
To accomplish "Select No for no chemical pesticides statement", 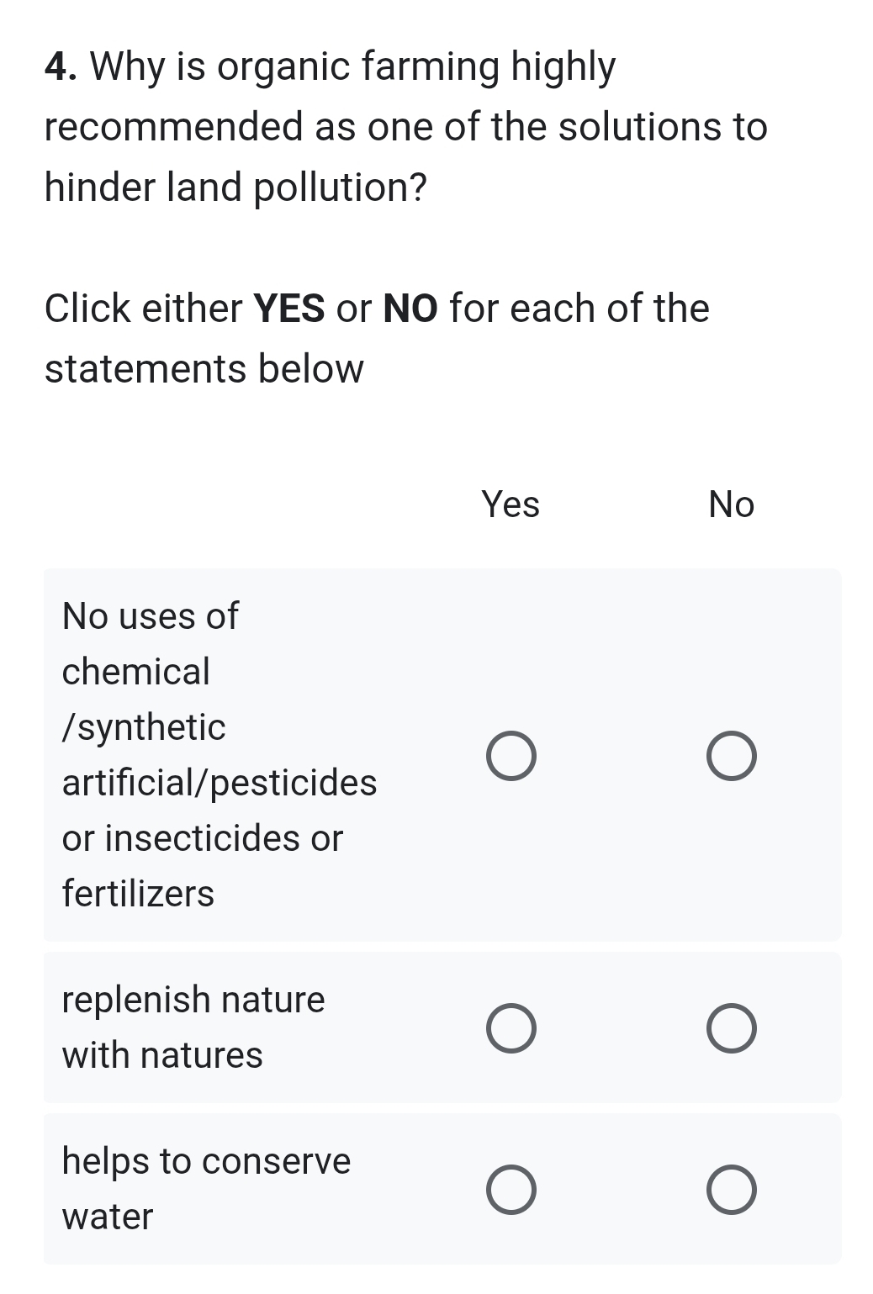I will pyautogui.click(x=731, y=756).
